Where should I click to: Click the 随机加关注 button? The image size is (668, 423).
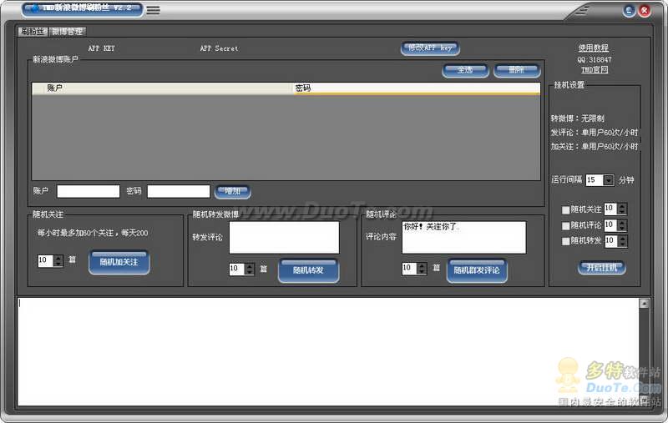coord(119,262)
